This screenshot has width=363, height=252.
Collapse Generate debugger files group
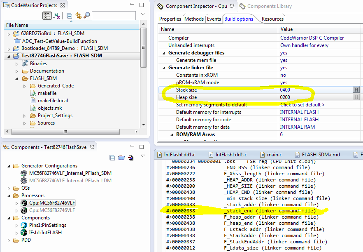coord(164,53)
